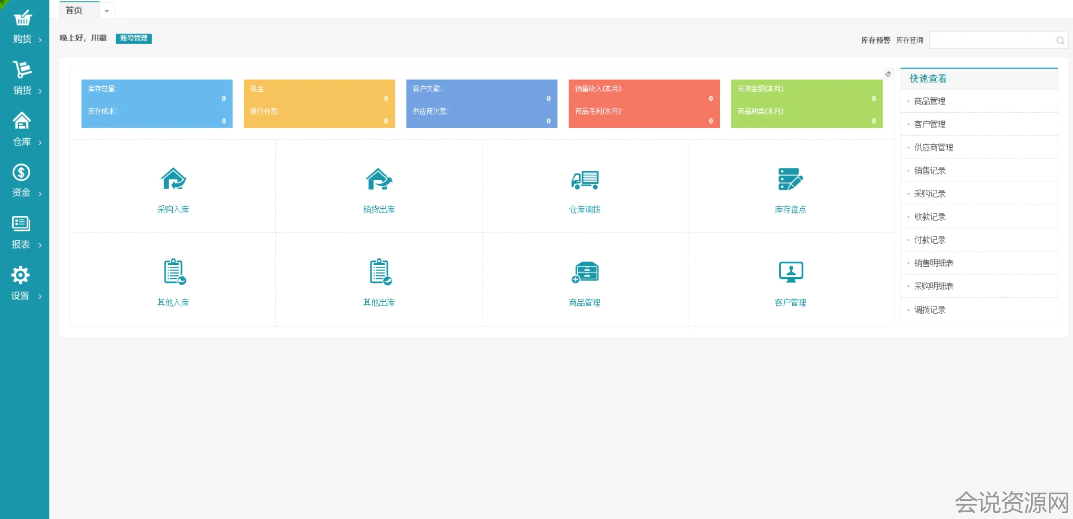1073x519 pixels.
Task: Click the search magnifier in stock query
Action: click(x=1060, y=41)
